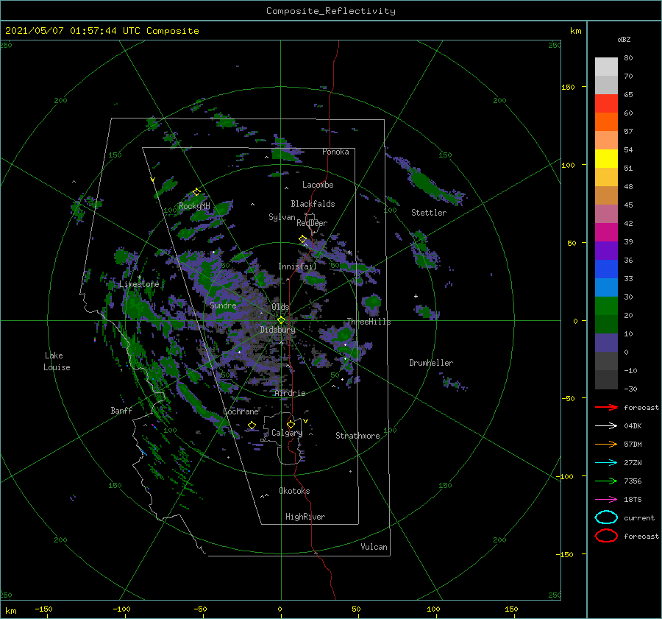Image resolution: width=662 pixels, height=619 pixels.
Task: Click the yellow diamond marker below RedDeer
Action: (303, 239)
